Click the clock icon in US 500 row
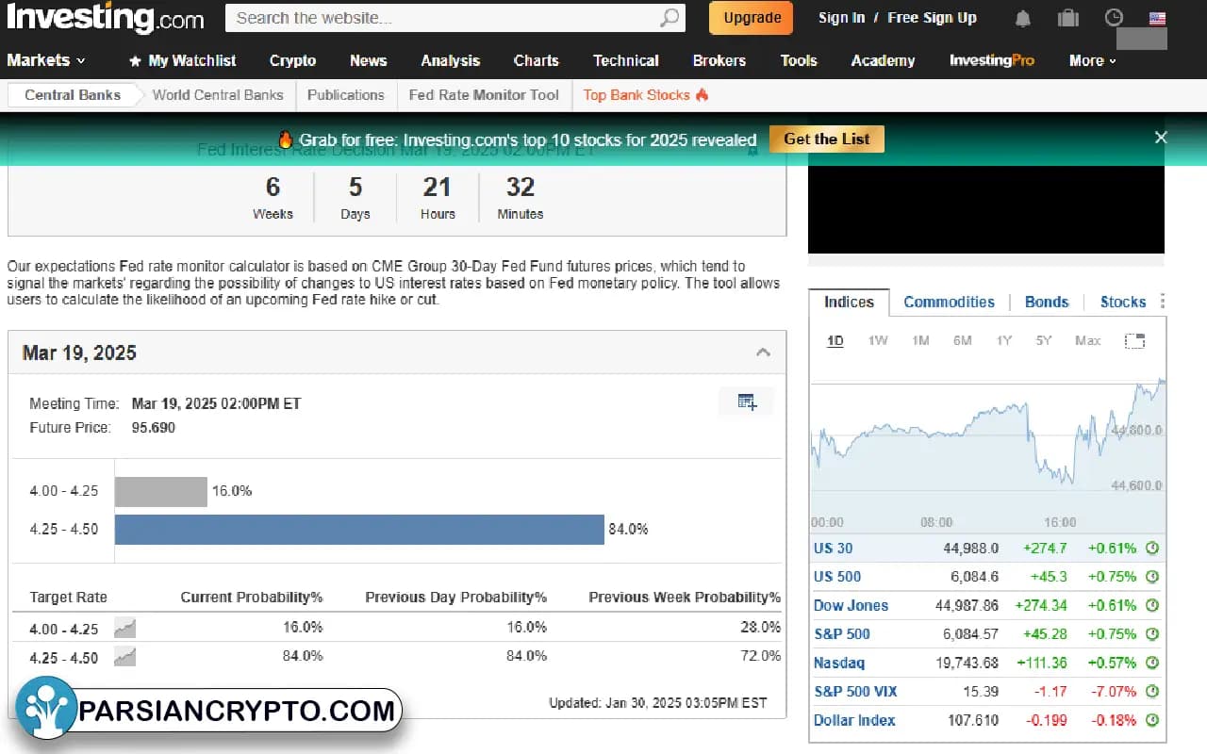The width and height of the screenshot is (1207, 754). pyautogui.click(x=1151, y=577)
